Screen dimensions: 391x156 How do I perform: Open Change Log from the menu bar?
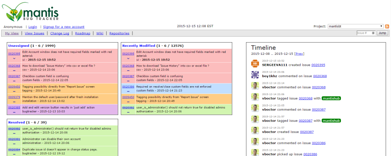point(59,33)
